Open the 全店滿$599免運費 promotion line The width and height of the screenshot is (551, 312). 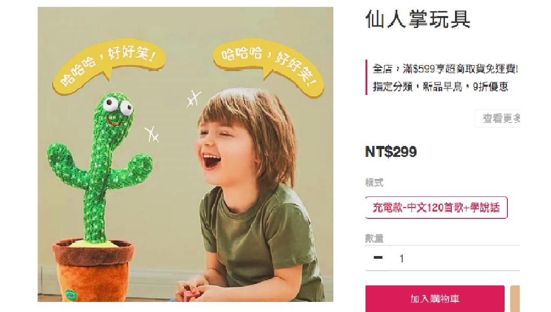pyautogui.click(x=445, y=69)
